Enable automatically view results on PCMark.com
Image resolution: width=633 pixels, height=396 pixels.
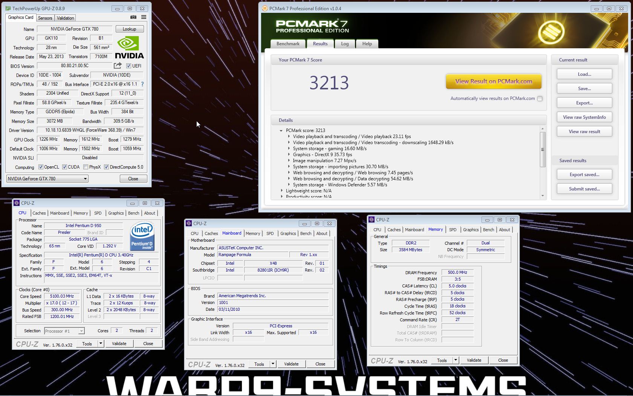tap(540, 98)
